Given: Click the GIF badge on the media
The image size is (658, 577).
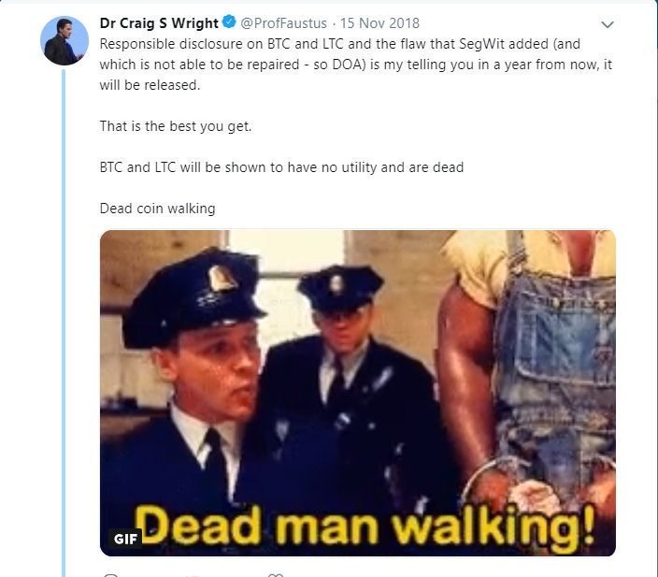Looking at the screenshot, I should click(x=125, y=539).
